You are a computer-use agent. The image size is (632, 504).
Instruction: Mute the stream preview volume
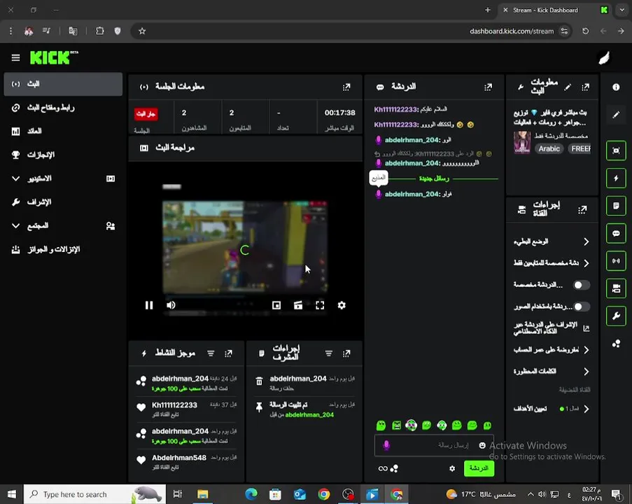pyautogui.click(x=171, y=305)
